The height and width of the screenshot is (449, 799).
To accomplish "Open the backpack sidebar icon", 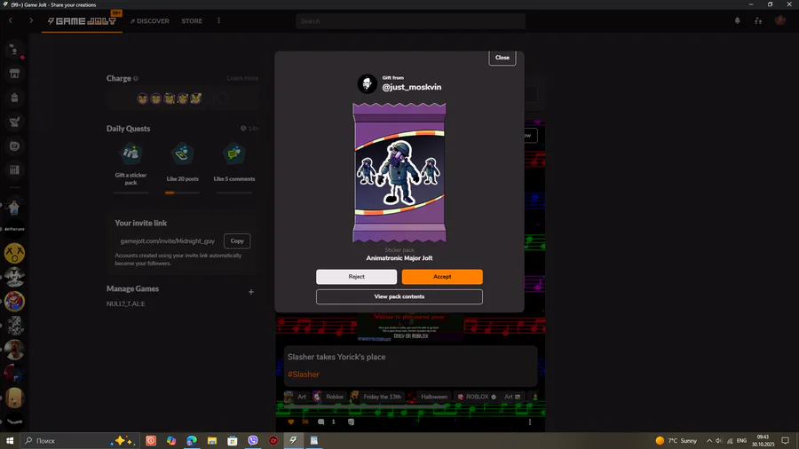I will (14, 98).
